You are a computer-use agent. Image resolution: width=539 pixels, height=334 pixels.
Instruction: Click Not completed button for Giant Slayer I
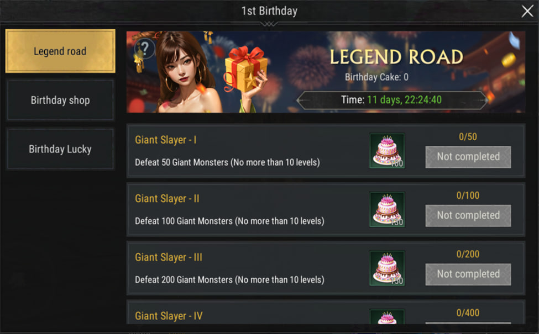click(468, 157)
